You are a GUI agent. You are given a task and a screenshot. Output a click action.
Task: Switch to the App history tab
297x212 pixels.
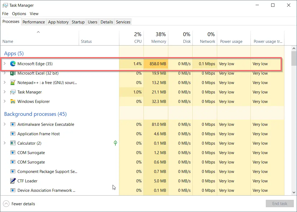[58, 22]
